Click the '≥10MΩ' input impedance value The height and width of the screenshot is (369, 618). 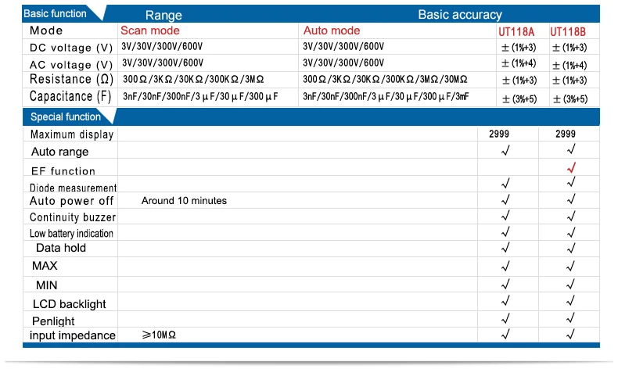(x=159, y=335)
